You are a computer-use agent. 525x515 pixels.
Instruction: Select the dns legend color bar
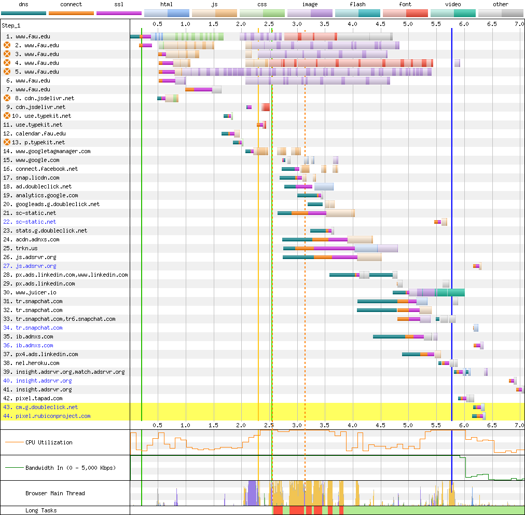click(23, 13)
